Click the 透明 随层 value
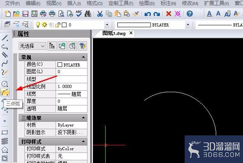Image resolution: width=243 pixels, height=163 pixels. coord(72,109)
